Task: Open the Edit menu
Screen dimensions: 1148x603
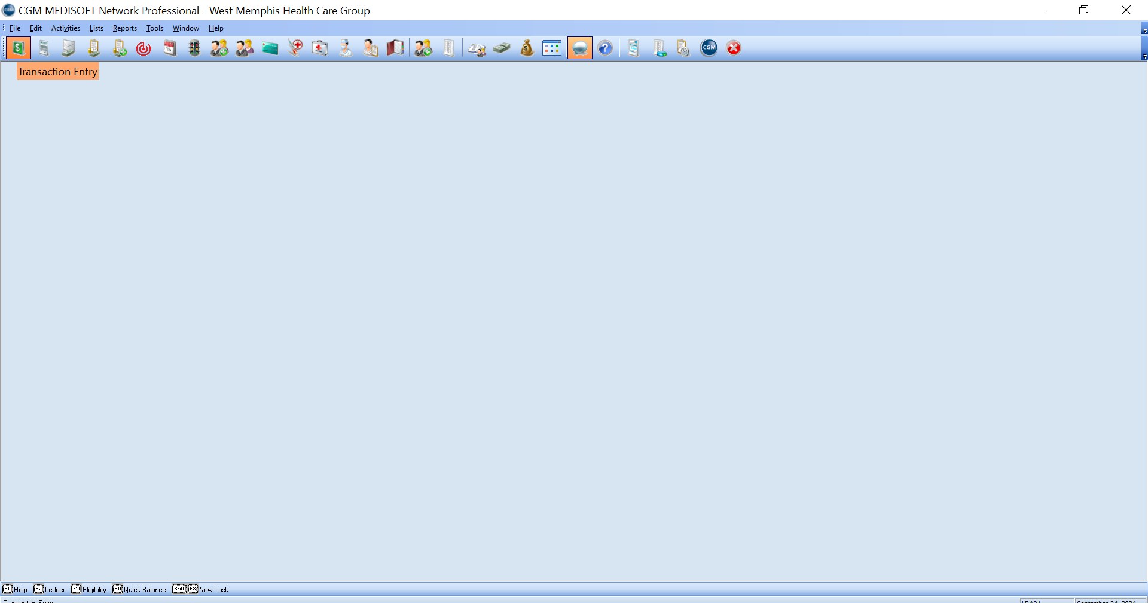Action: coord(36,28)
